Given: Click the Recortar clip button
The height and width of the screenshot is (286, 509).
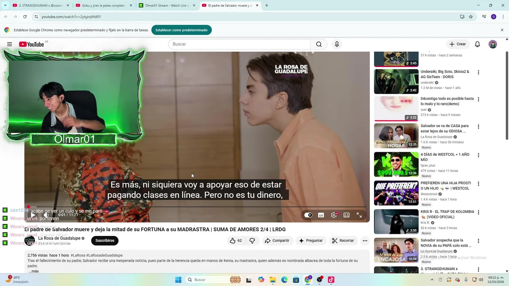Looking at the screenshot, I should click(x=343, y=240).
